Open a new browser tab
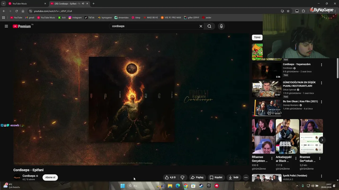 point(93,4)
